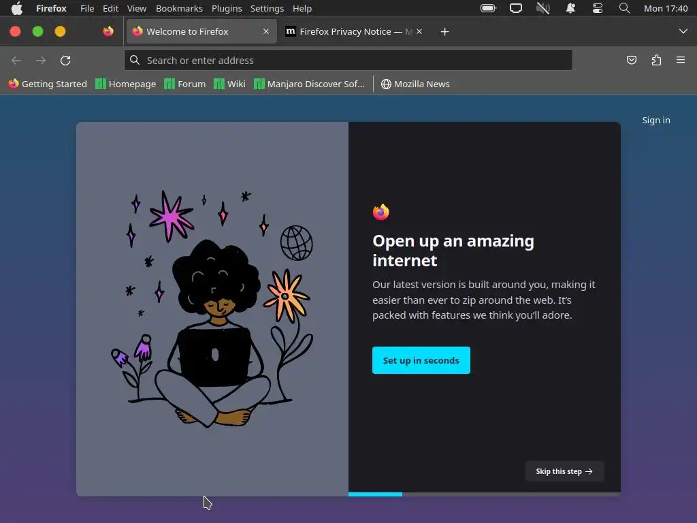Screen dimensions: 697x523
Task: Open the Getting Started bookmark
Action: [x=48, y=84]
